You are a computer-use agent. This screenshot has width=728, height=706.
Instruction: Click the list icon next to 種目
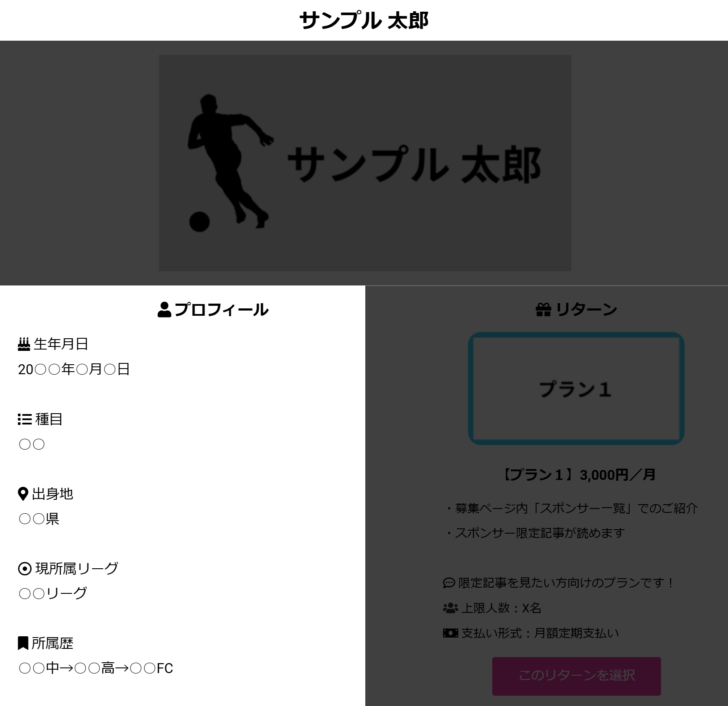[25, 419]
